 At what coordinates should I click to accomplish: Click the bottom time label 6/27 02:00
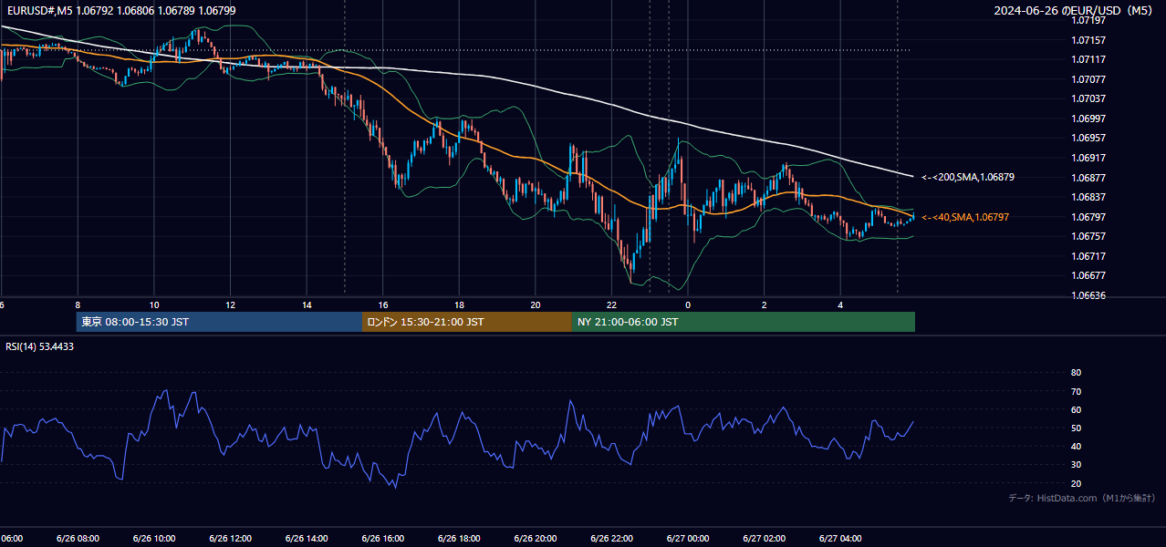pos(765,539)
